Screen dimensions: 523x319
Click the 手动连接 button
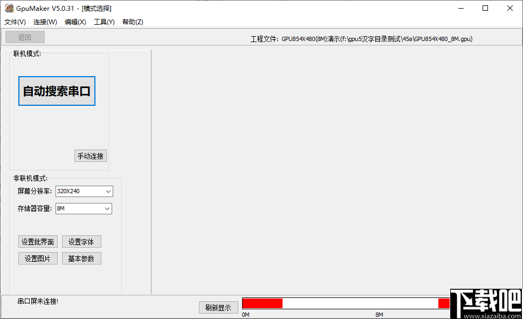click(x=90, y=155)
